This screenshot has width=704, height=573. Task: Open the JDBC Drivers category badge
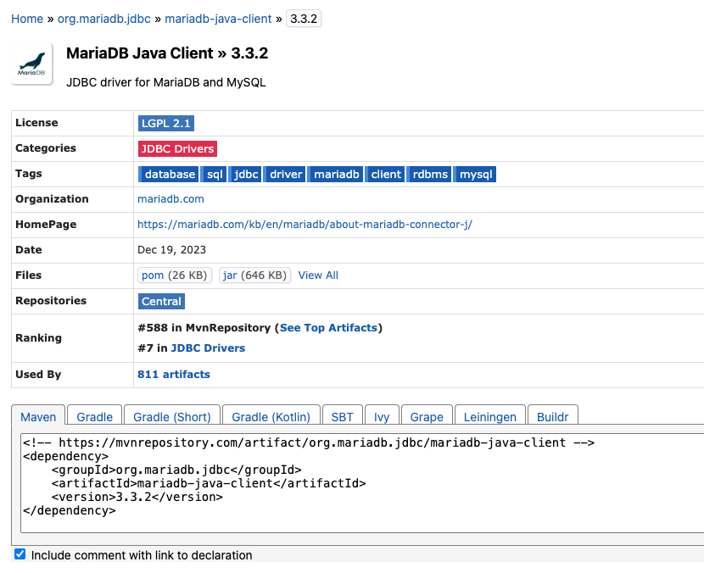coord(177,148)
